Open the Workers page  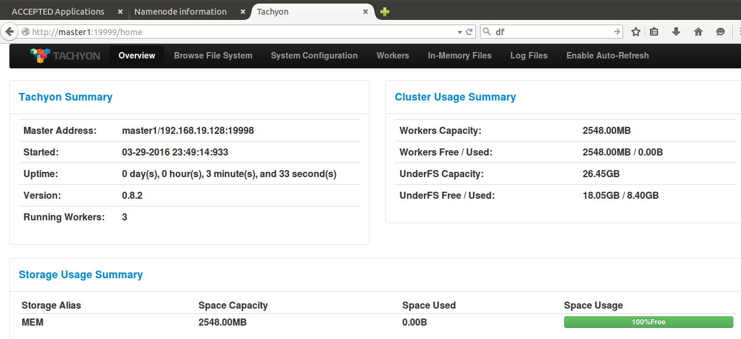click(x=392, y=56)
